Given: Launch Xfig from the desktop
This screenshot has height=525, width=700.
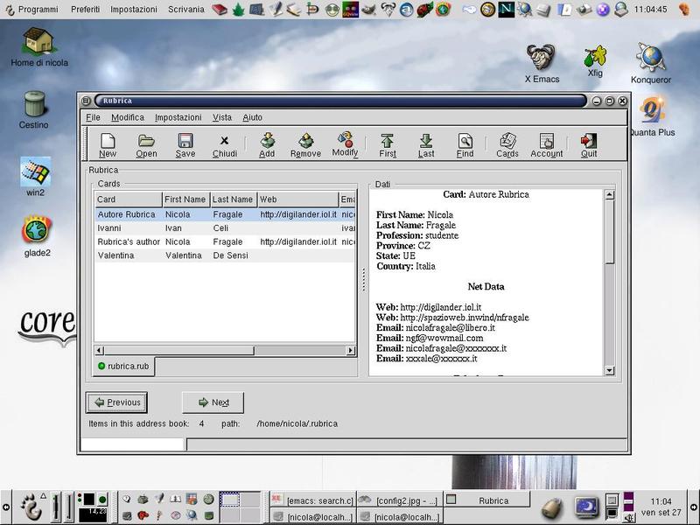Looking at the screenshot, I should pos(595,61).
